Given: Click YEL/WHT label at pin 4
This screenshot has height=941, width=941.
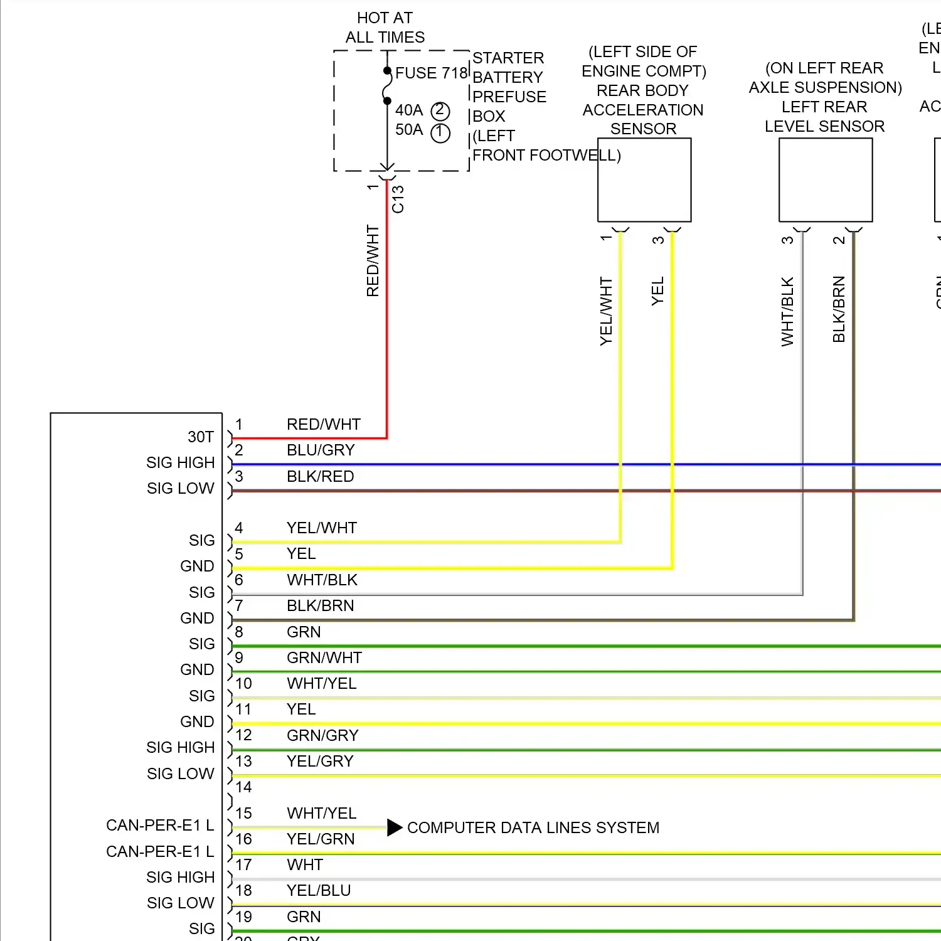Looking at the screenshot, I should coord(322,528).
